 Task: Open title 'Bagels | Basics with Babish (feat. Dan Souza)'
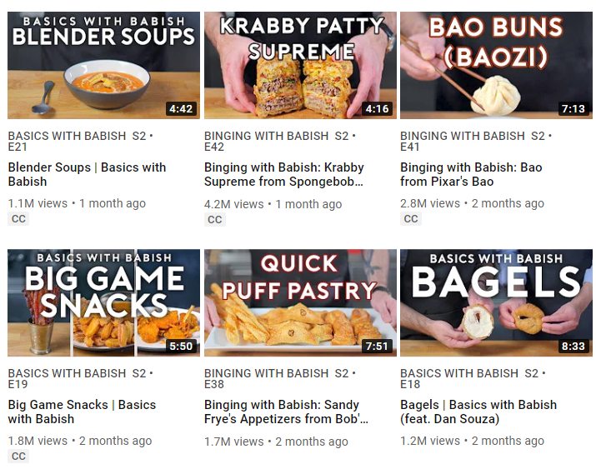point(478,412)
